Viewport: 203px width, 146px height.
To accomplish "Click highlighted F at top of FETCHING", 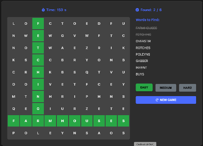I will pos(38,24).
